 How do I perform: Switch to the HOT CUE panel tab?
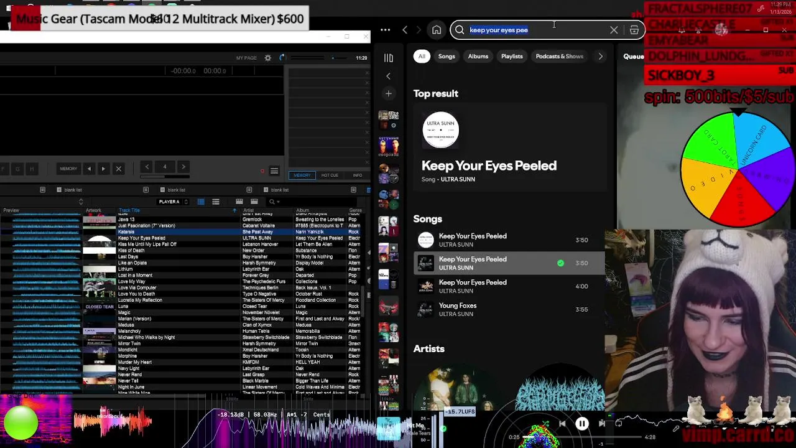click(x=330, y=175)
